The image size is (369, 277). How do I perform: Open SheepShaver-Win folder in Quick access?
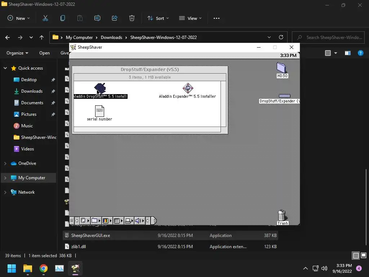[35, 137]
